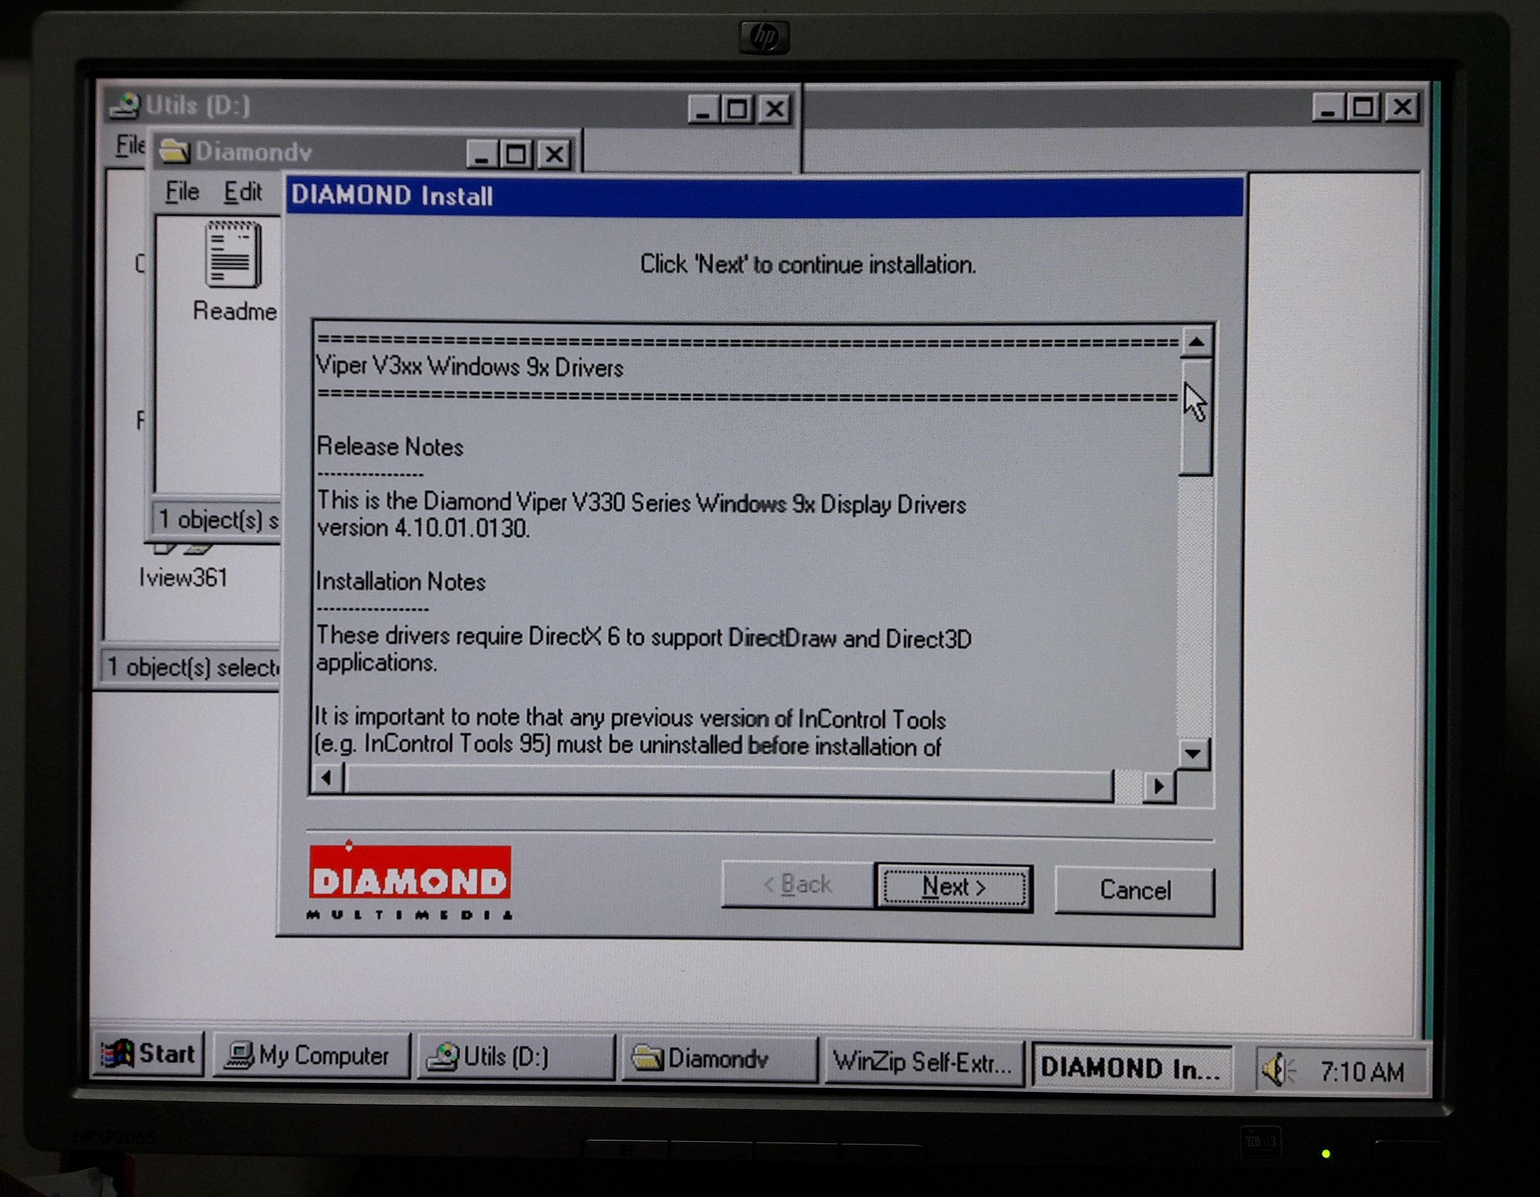Click the 'Installation Notes' heading text
This screenshot has height=1197, width=1540.
pyautogui.click(x=401, y=581)
